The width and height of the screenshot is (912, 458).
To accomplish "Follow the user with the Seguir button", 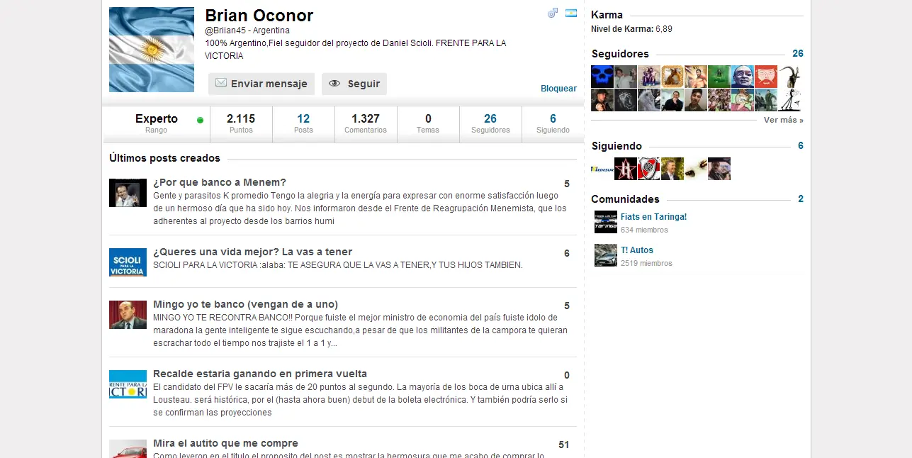I will click(x=354, y=84).
